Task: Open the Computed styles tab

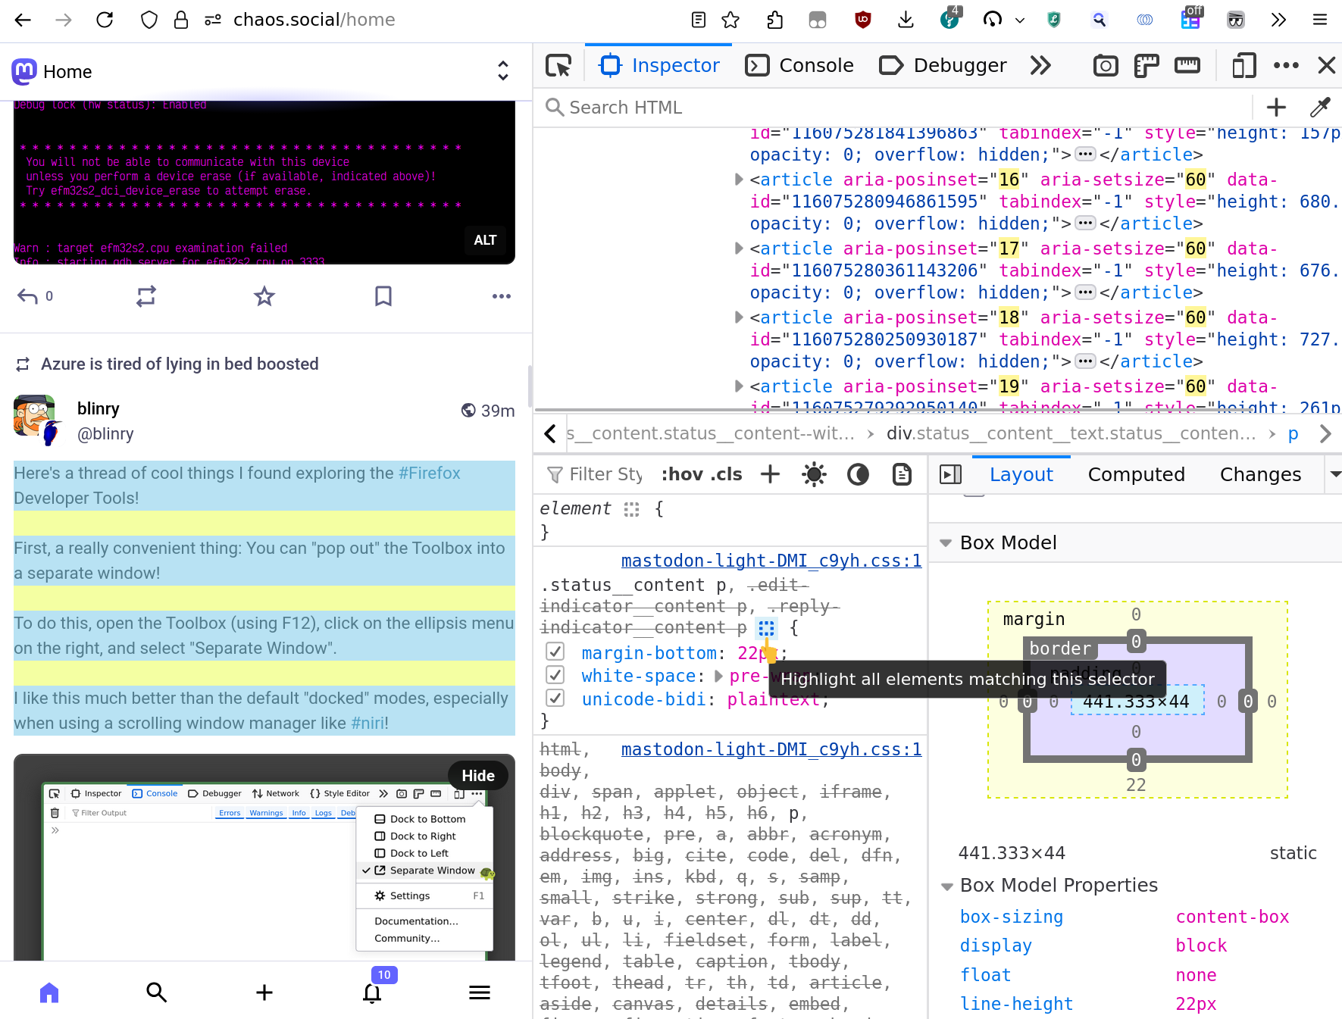Action: point(1136,474)
